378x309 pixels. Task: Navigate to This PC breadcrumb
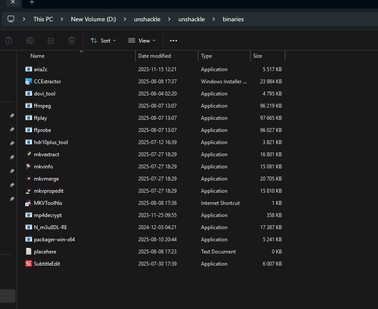(43, 19)
